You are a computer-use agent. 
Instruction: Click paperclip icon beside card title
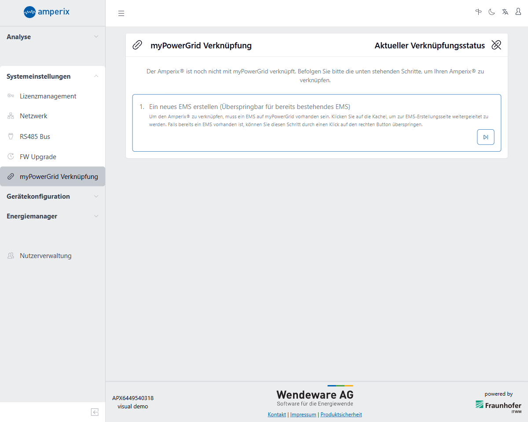137,45
